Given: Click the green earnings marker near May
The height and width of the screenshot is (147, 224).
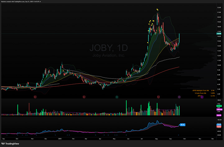Looking at the screenshot, I should [x=117, y=97].
